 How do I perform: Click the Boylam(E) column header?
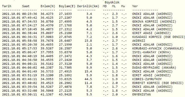point(67,6)
